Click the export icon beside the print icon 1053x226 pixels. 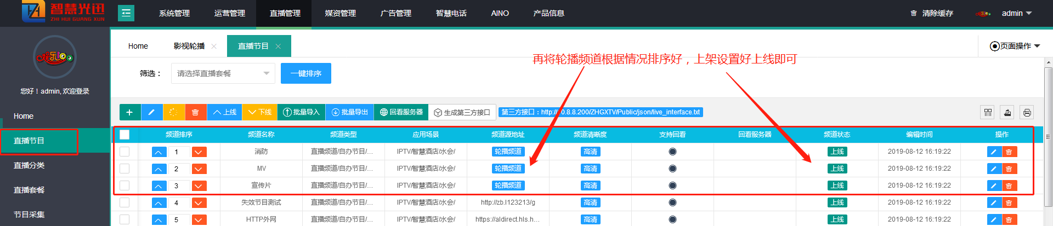coord(1007,112)
